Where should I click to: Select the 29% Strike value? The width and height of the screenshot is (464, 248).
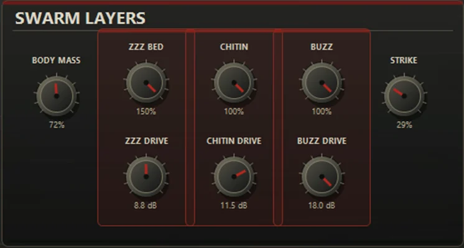click(x=404, y=125)
